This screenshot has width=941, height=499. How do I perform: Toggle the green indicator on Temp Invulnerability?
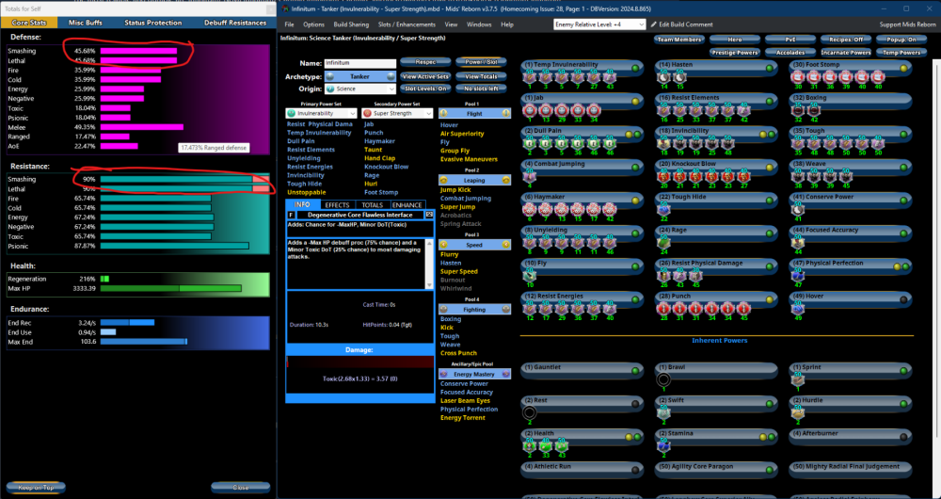[x=636, y=69]
